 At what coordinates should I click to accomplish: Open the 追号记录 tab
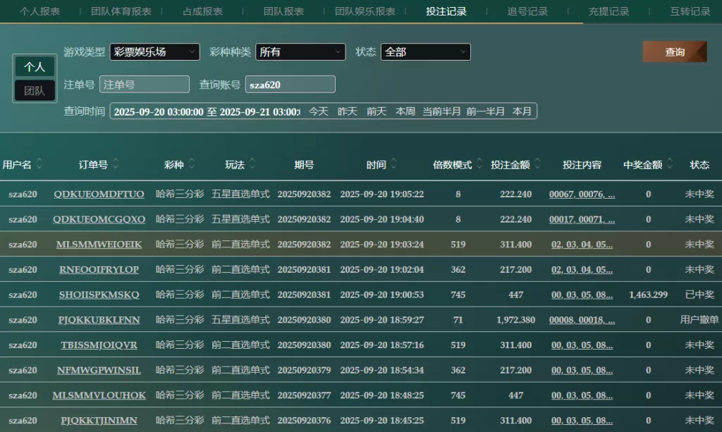click(x=527, y=11)
